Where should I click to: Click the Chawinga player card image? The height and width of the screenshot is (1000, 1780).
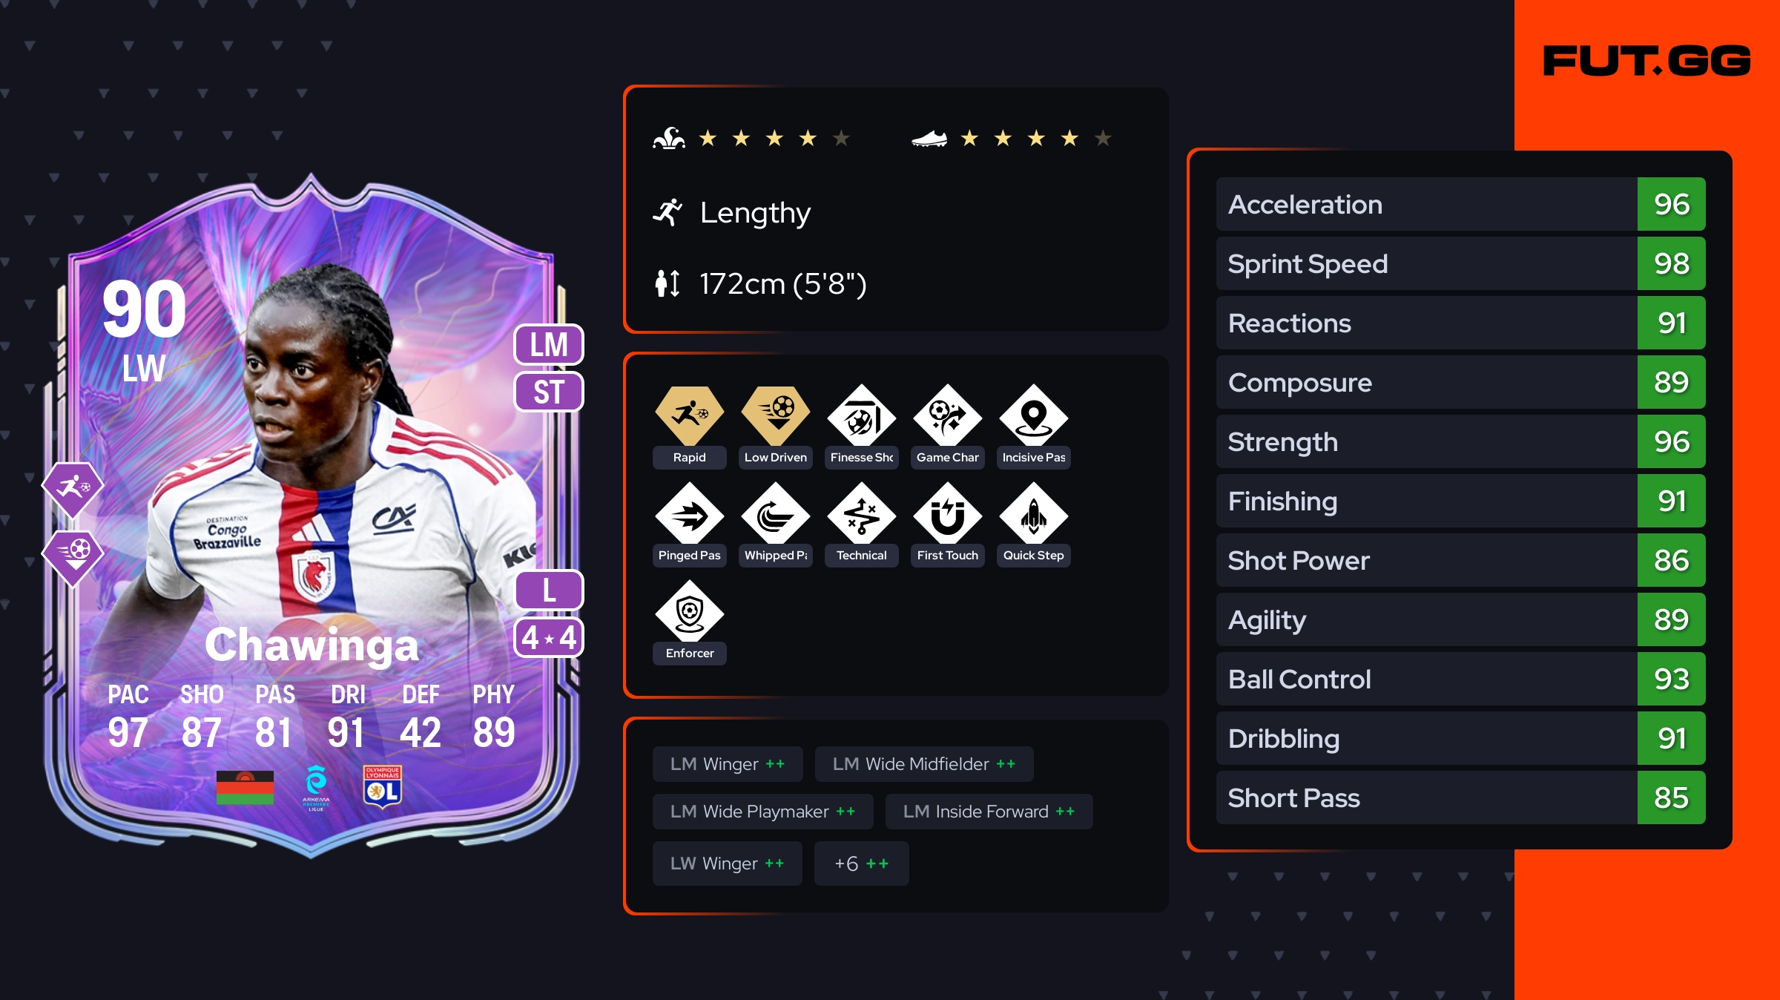[x=311, y=516]
